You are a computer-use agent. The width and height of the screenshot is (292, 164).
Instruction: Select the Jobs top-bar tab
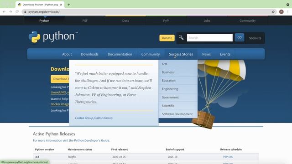[x=207, y=20]
